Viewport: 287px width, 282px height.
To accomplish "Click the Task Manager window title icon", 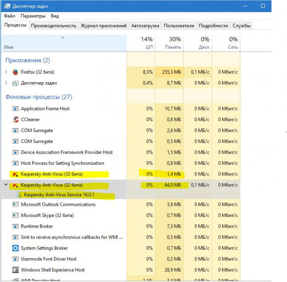I will coord(5,6).
